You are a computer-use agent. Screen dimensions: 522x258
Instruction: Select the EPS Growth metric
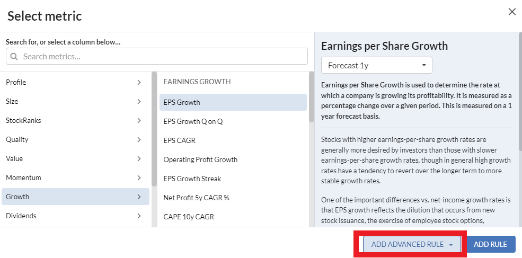pyautogui.click(x=233, y=102)
